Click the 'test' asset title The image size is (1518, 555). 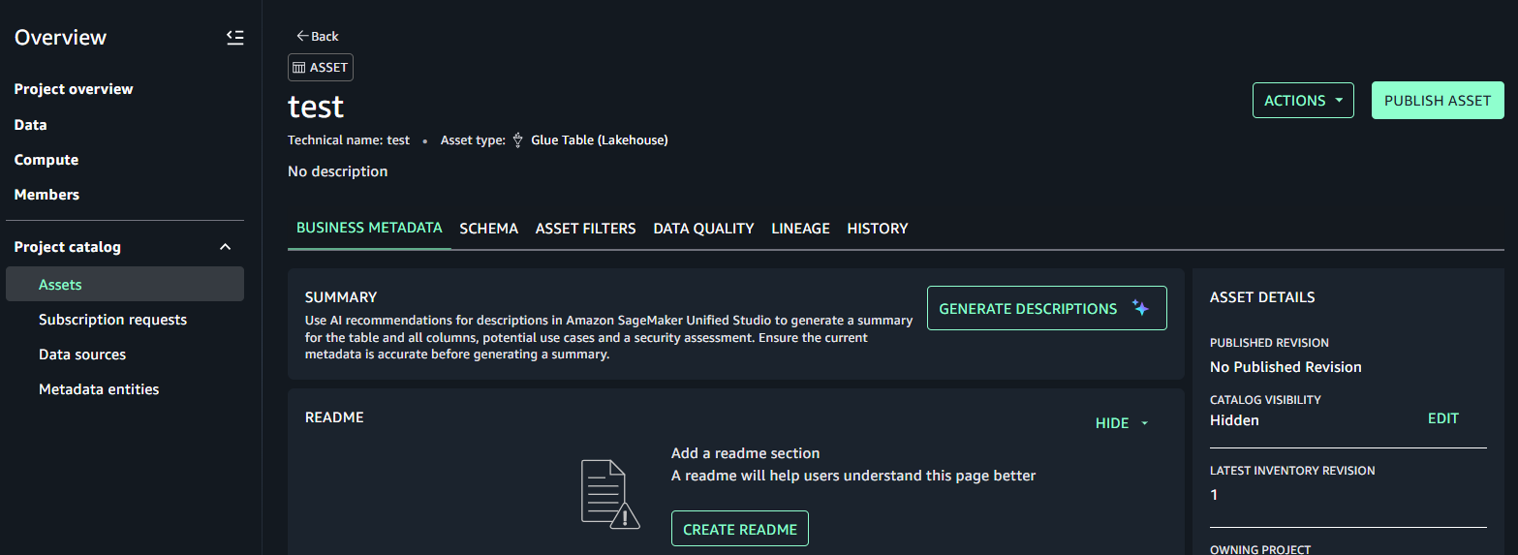click(x=316, y=106)
